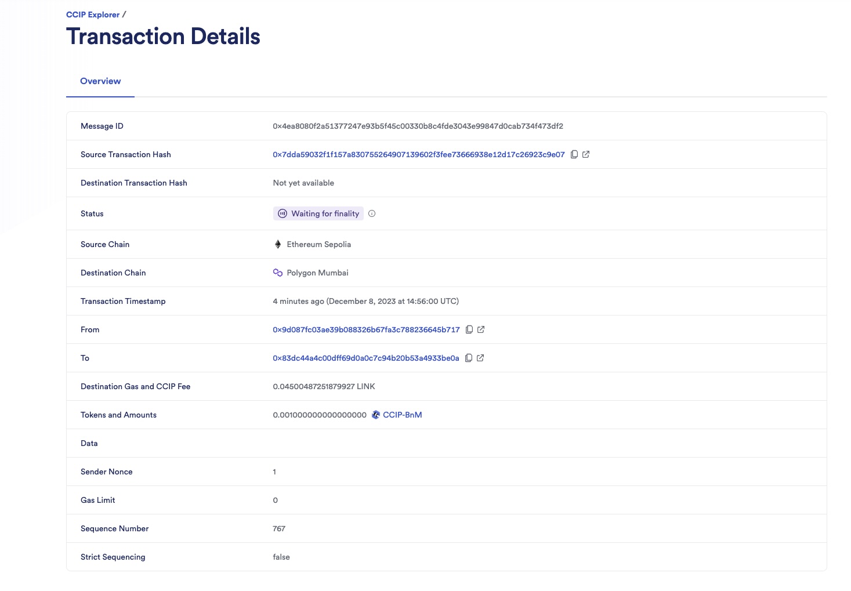Open source transaction hash in external explorer
Image resolution: width=851 pixels, height=591 pixels.
tap(586, 154)
